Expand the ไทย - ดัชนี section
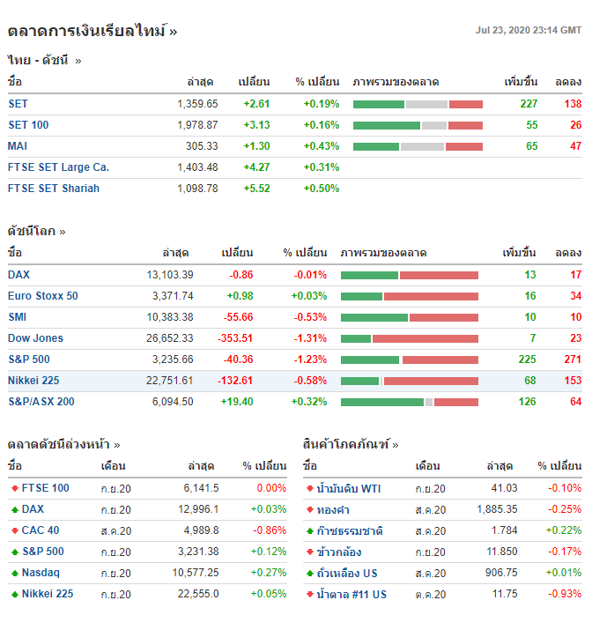This screenshot has width=592, height=630. click(44, 61)
